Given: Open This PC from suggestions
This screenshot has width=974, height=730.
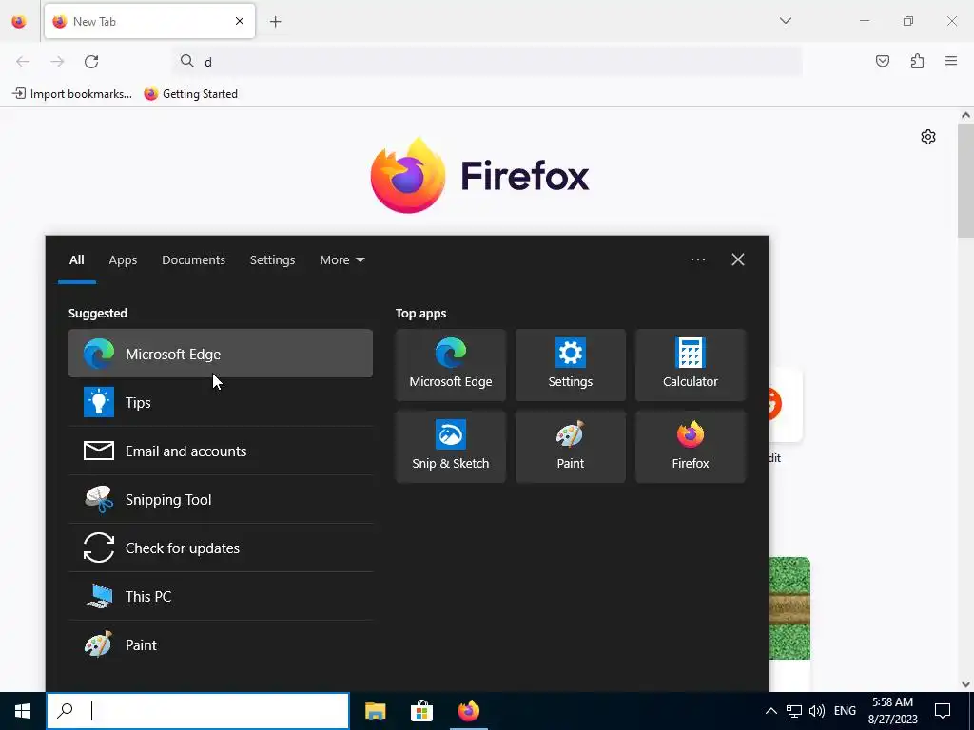Looking at the screenshot, I should 220,596.
